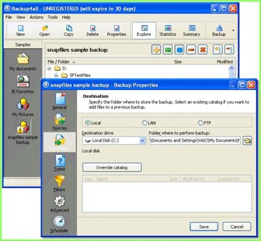Open the View menu

(x=21, y=17)
